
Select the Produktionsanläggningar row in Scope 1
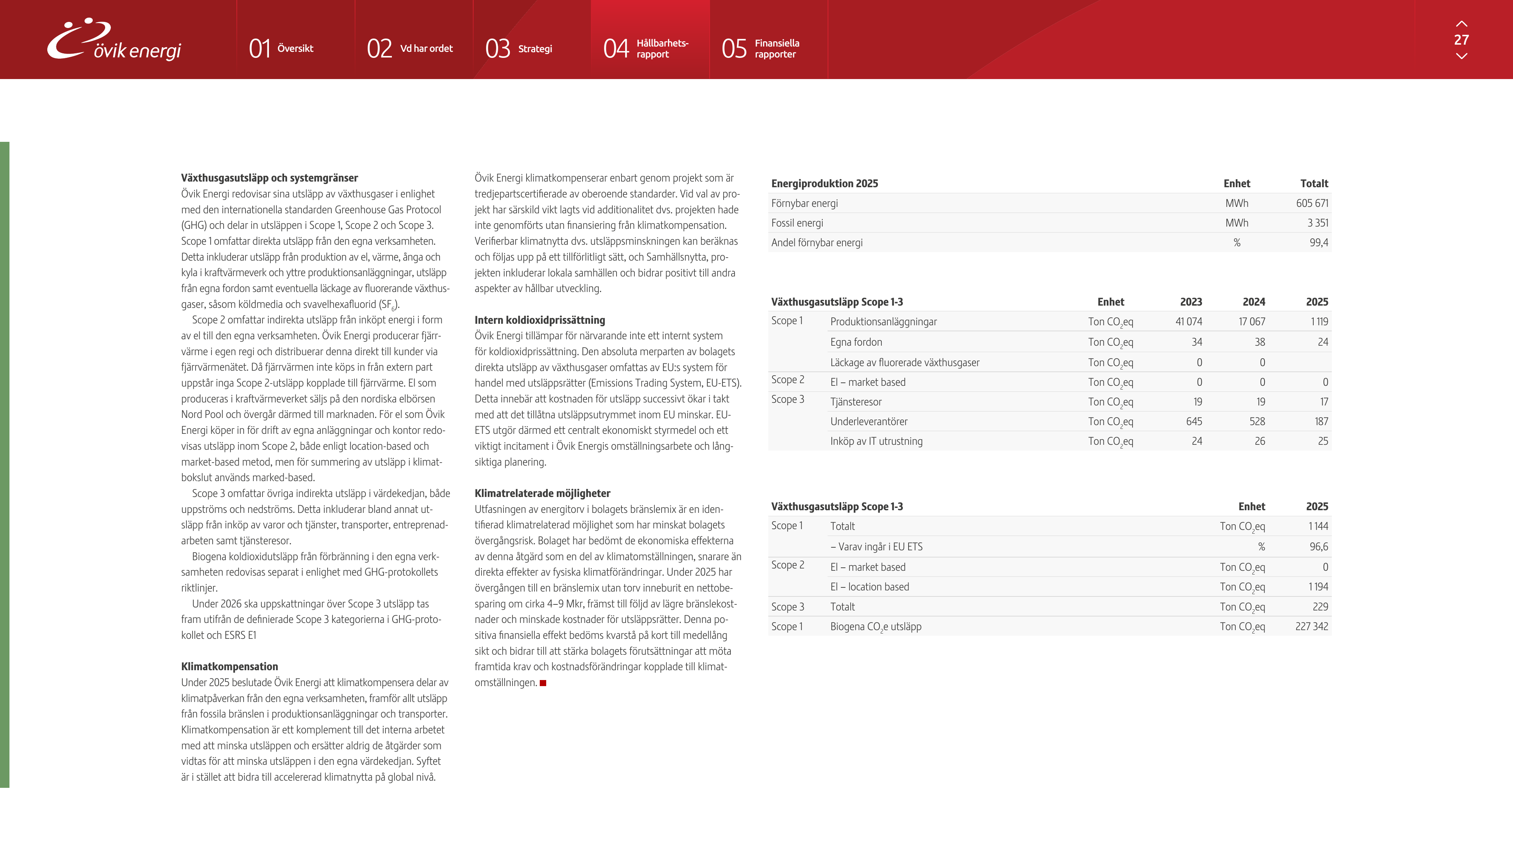(x=1050, y=321)
